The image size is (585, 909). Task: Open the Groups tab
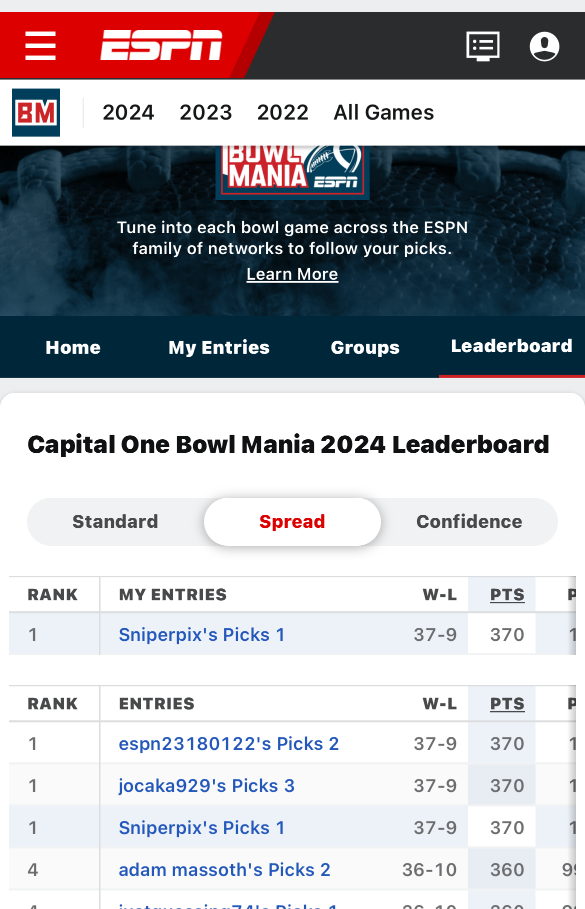tap(365, 348)
